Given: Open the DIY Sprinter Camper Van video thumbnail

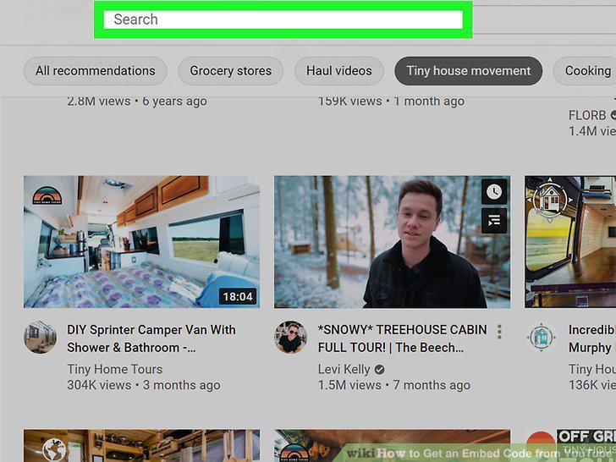Looking at the screenshot, I should pyautogui.click(x=141, y=242).
